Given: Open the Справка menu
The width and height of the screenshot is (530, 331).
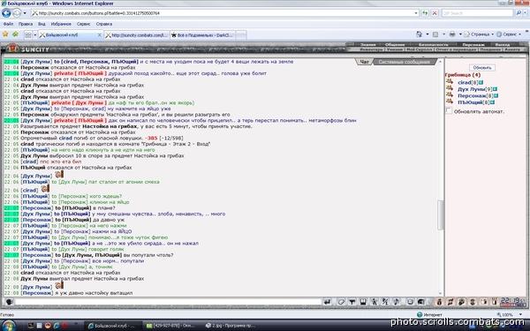Looking at the screenshot, I should pyautogui.click(x=103, y=24).
